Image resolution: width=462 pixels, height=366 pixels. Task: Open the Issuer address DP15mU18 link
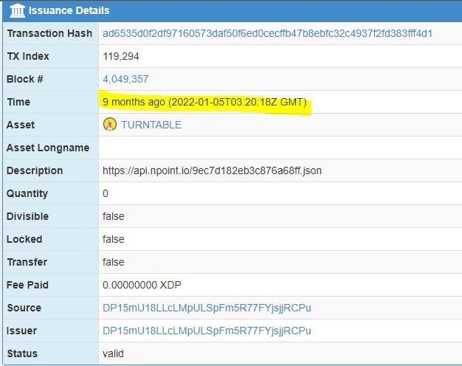[207, 331]
